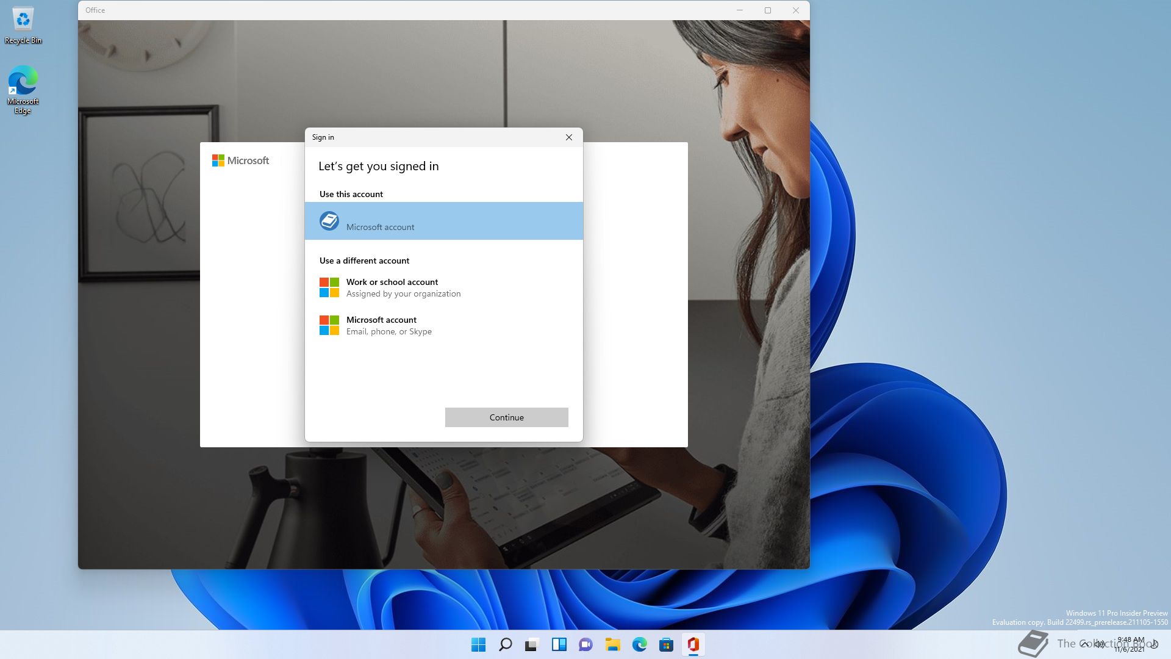Launch Microsoft Edge from taskbar
The height and width of the screenshot is (659, 1171).
[x=639, y=644]
